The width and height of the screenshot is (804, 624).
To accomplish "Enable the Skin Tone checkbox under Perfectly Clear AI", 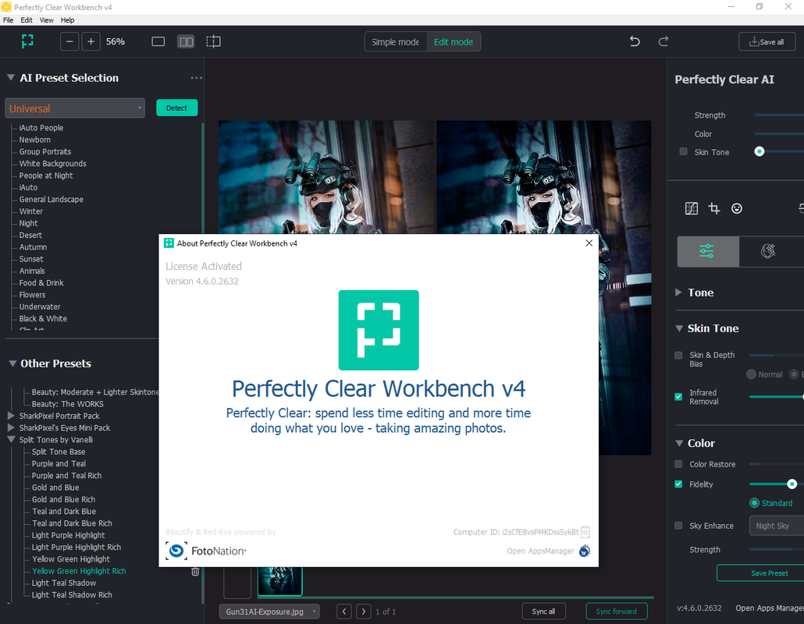I will pyautogui.click(x=683, y=151).
